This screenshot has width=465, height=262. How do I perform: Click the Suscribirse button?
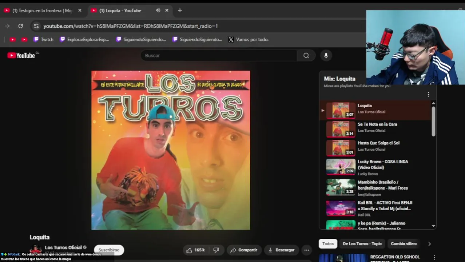(x=109, y=250)
